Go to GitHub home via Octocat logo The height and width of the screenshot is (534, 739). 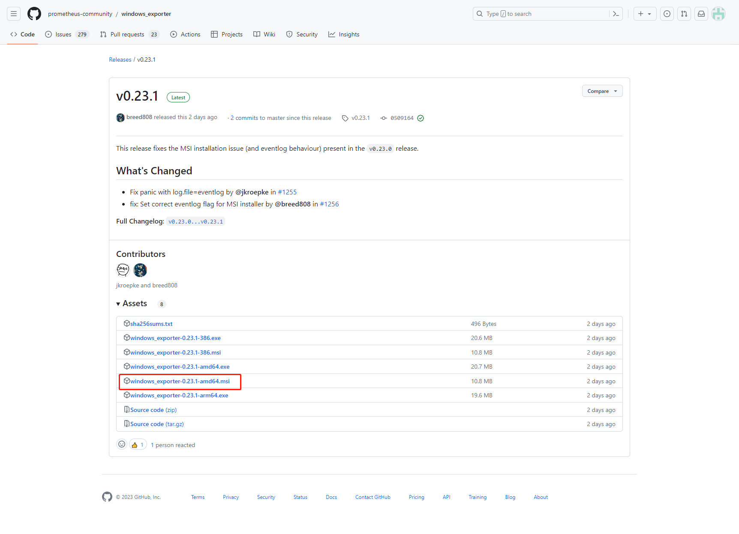pos(34,14)
